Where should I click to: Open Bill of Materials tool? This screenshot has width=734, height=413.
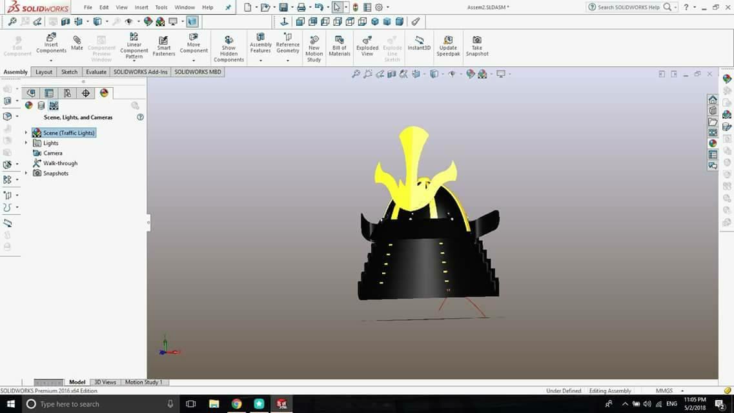[340, 46]
